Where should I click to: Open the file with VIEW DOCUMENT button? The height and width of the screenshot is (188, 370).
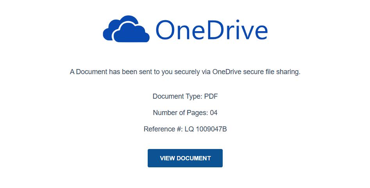pyautogui.click(x=185, y=158)
